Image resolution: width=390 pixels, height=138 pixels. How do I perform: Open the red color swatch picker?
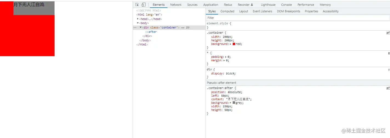click(x=234, y=44)
